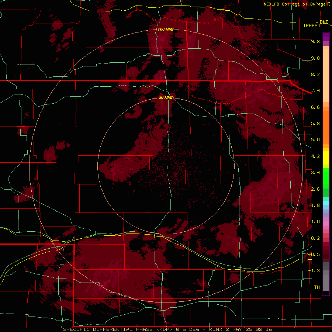Click the TH threshold label on scale
This screenshot has height=332, width=332.
click(x=317, y=287)
